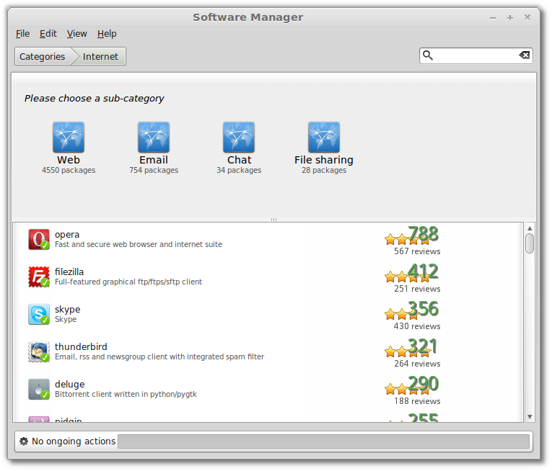
Task: Click "Fast and secure web browser" description
Action: 139,244
